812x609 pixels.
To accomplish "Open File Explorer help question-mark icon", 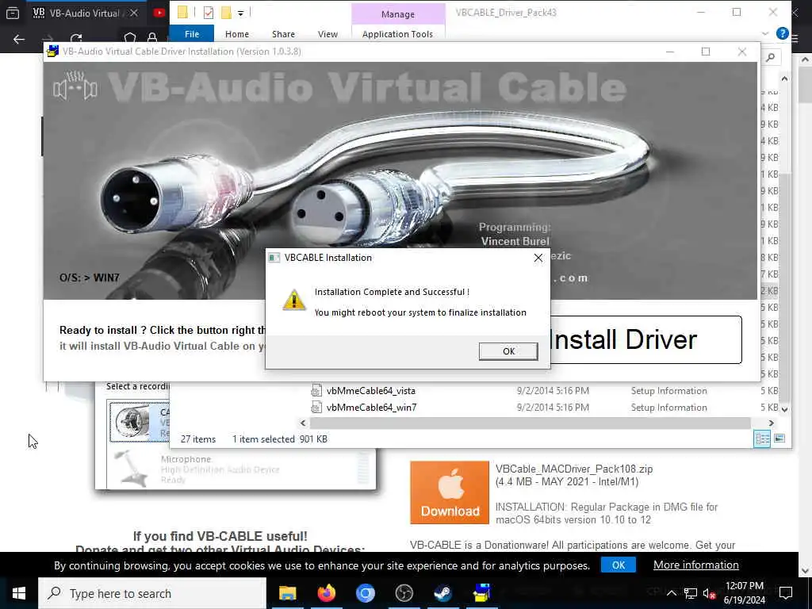I will coord(782,33).
